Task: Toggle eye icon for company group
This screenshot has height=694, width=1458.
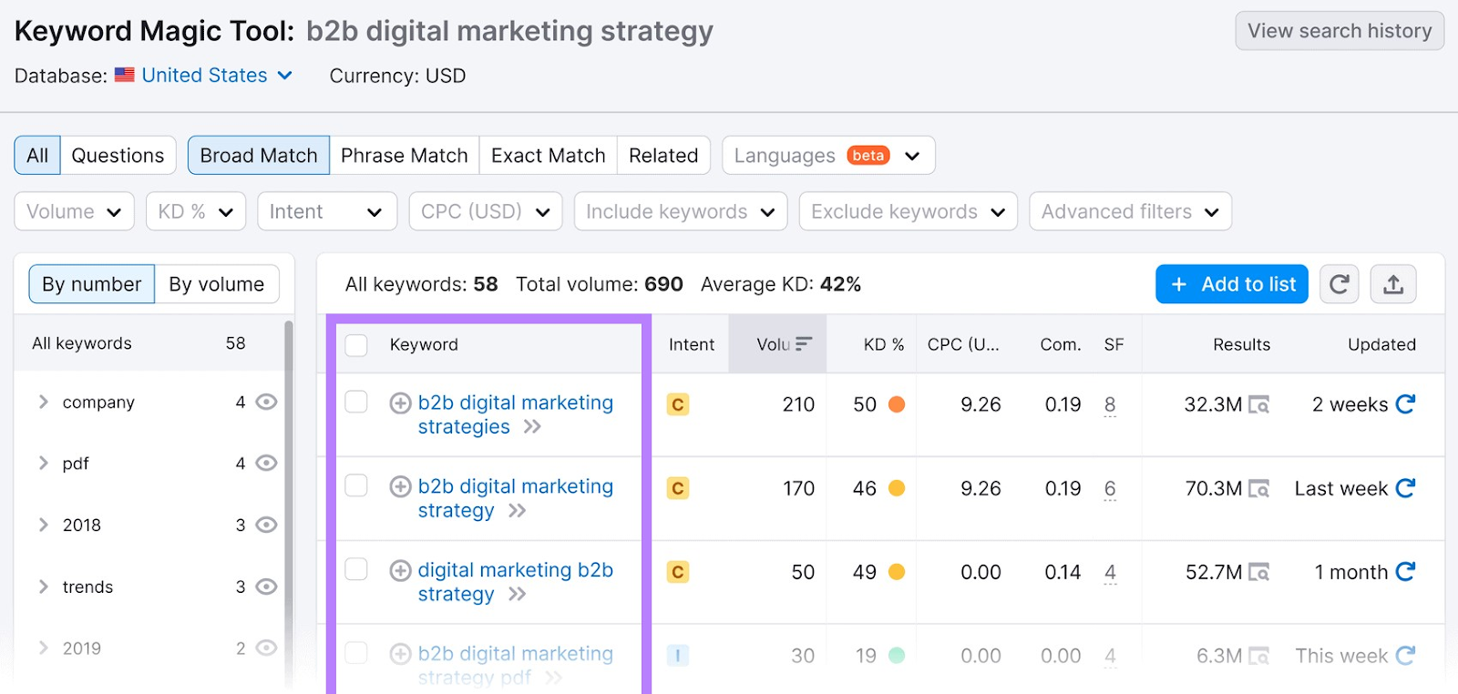Action: [266, 402]
